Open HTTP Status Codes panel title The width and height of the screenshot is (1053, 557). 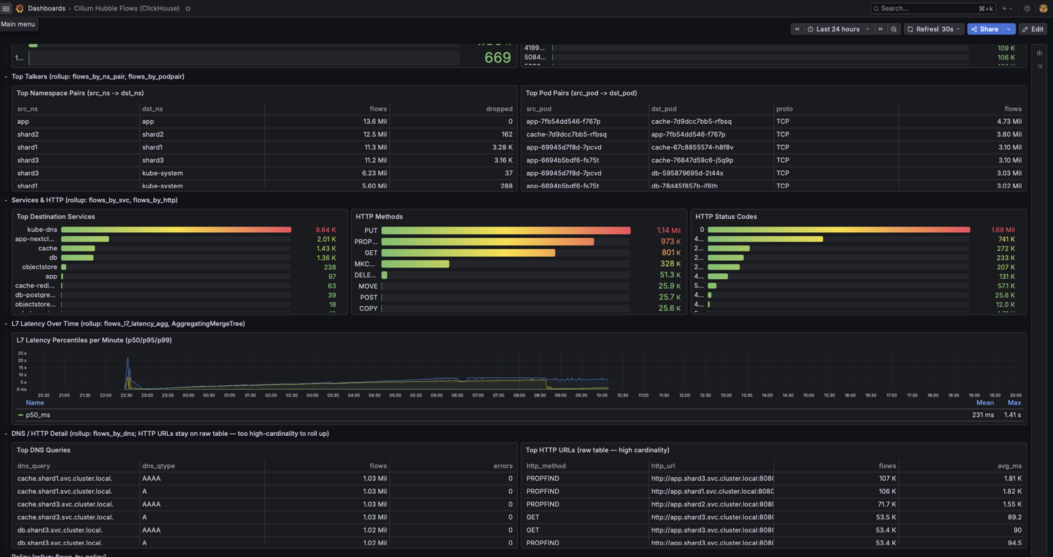click(x=726, y=217)
